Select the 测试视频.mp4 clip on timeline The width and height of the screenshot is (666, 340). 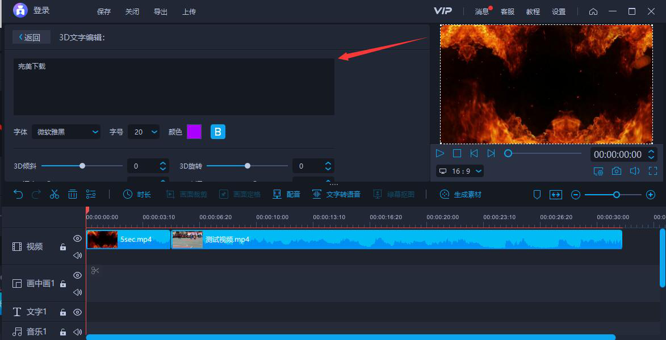pos(397,240)
